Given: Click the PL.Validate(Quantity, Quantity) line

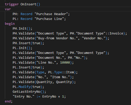Looking at the screenshot, I should point(44,82).
